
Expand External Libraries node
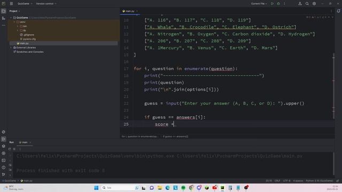pyautogui.click(x=11, y=47)
